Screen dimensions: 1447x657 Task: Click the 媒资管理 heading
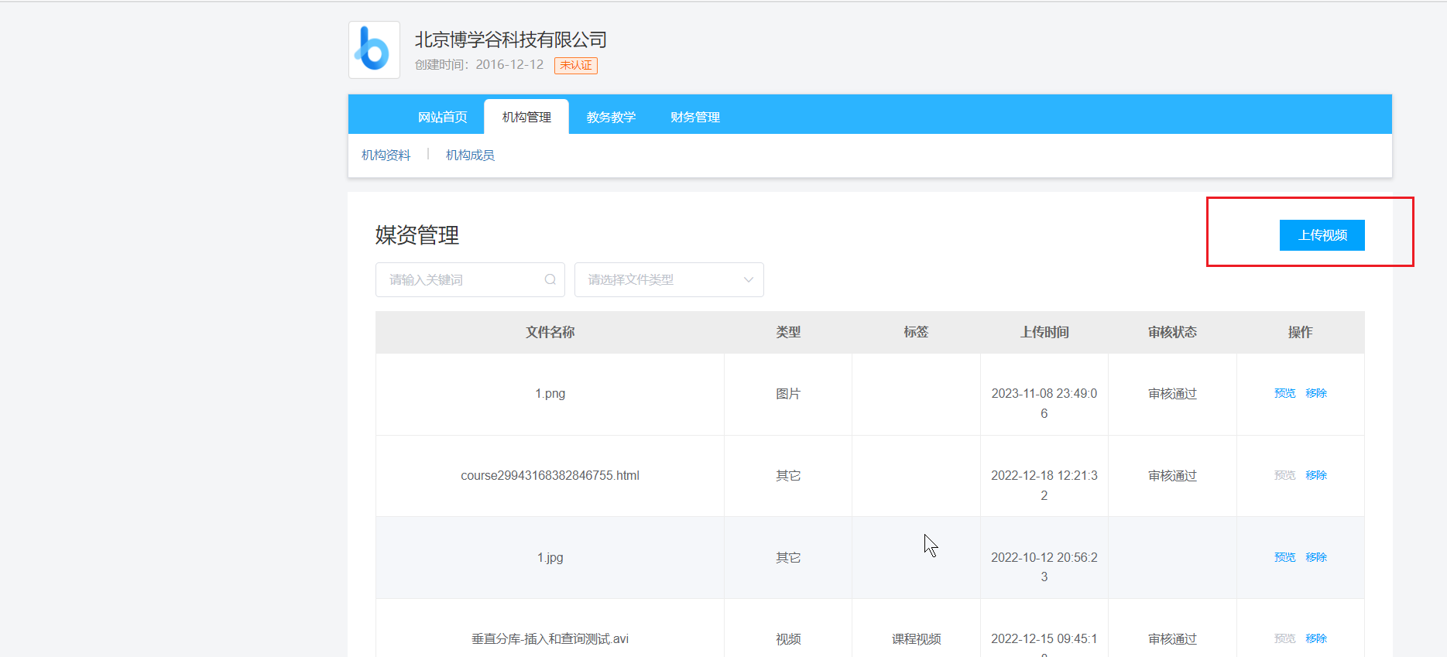tap(417, 235)
